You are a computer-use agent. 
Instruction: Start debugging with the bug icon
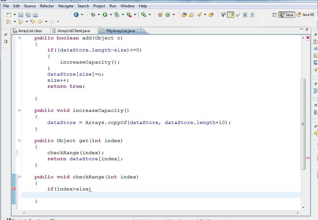(x=93, y=15)
